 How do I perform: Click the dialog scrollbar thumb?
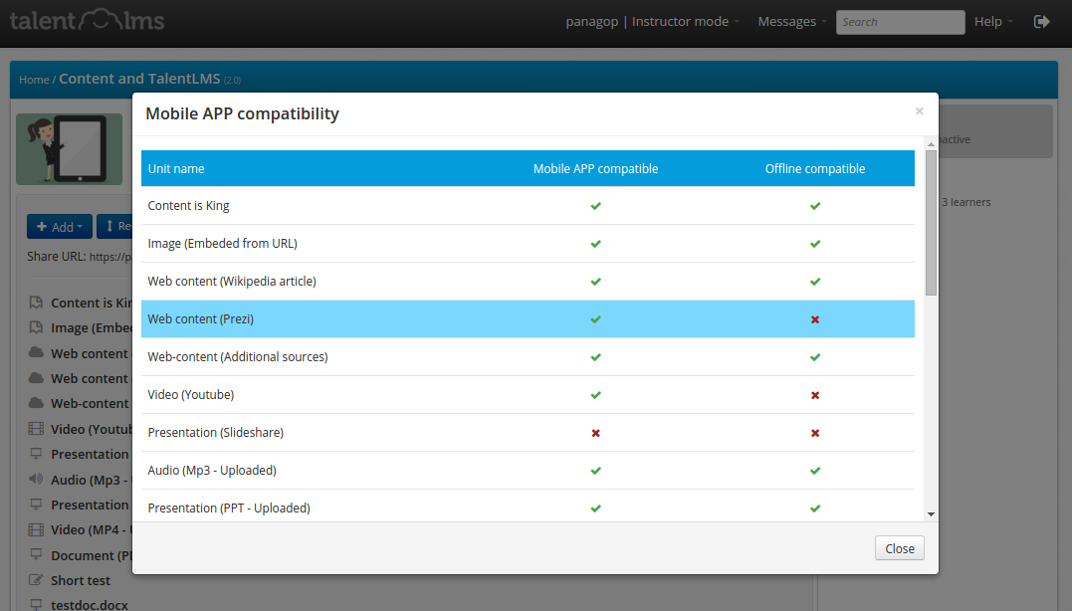click(x=931, y=223)
